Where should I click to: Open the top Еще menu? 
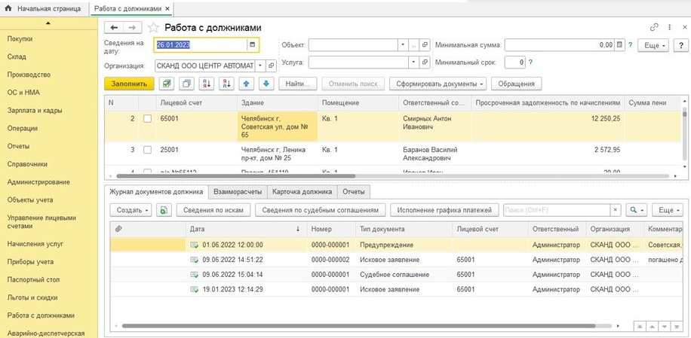pos(653,45)
